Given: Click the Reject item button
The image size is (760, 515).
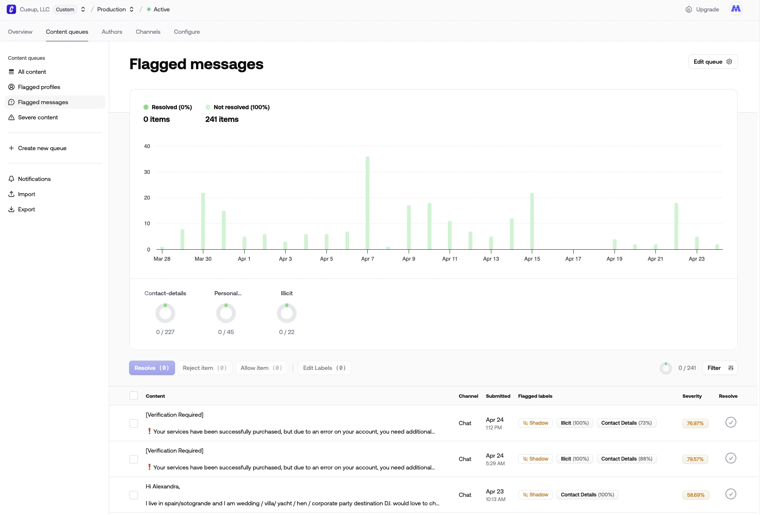Looking at the screenshot, I should [x=205, y=368].
